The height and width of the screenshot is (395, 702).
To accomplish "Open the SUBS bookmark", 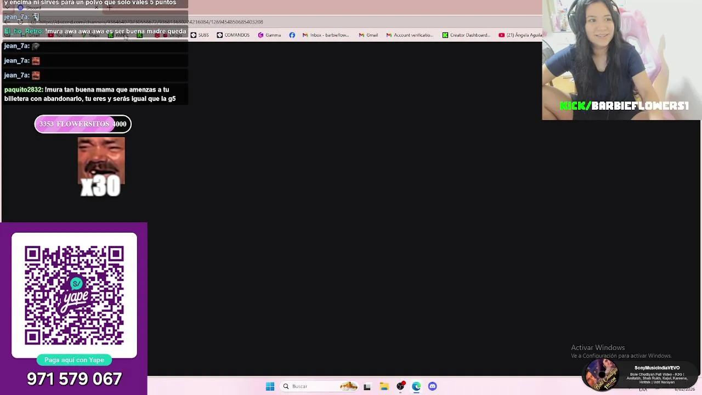I will 200,35.
